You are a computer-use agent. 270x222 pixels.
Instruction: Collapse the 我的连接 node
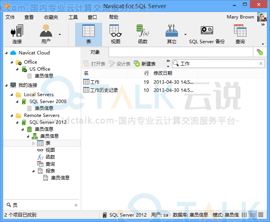[x=6, y=85]
